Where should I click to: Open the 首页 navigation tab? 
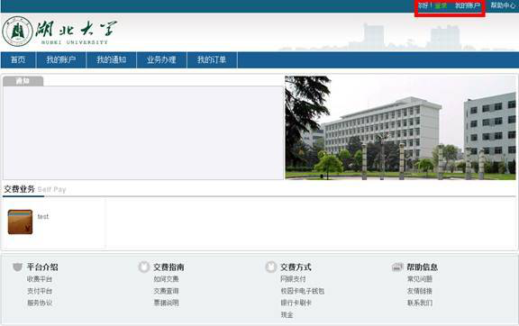(x=18, y=60)
